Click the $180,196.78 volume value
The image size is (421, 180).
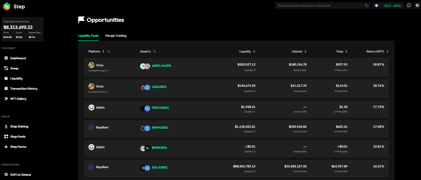pyautogui.click(x=298, y=65)
